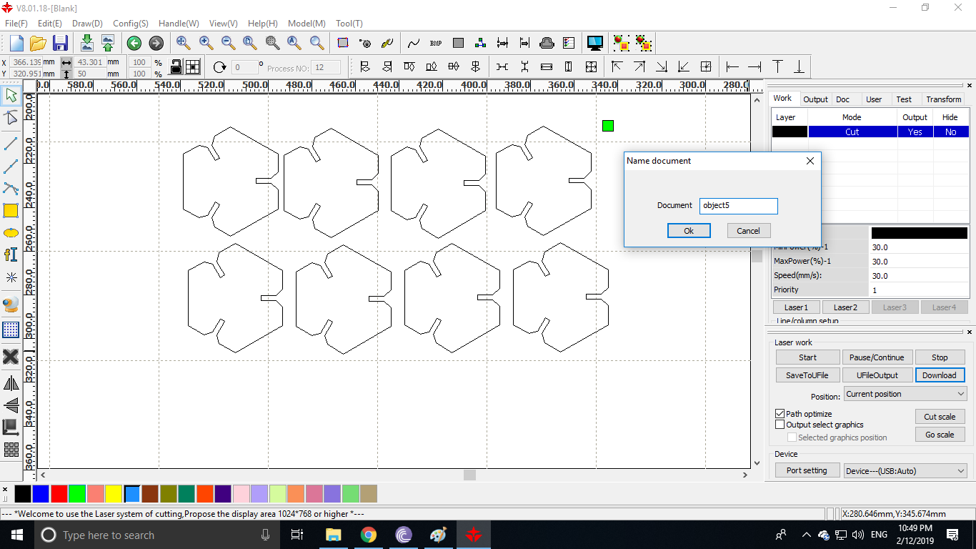Image resolution: width=976 pixels, height=549 pixels.
Task: Click the Save file icon in toolbar
Action: [x=60, y=43]
